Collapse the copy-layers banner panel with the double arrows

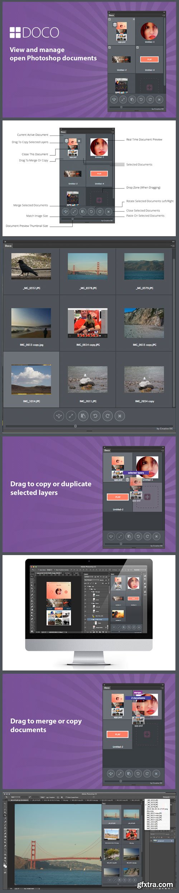pos(163,447)
